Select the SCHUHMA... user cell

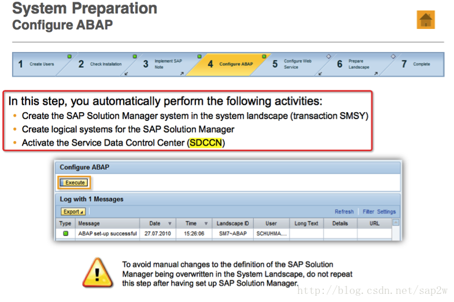pos(271,233)
